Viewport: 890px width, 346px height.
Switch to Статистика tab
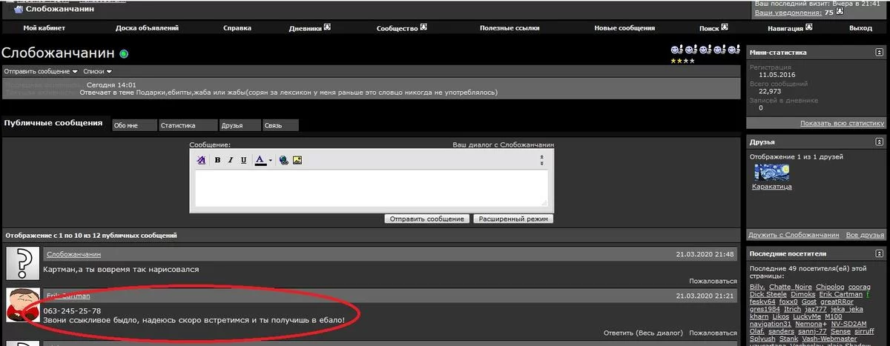pyautogui.click(x=188, y=126)
